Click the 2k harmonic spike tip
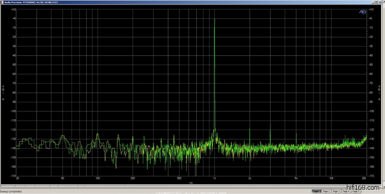The width and height of the screenshot is (385, 194). click(249, 129)
